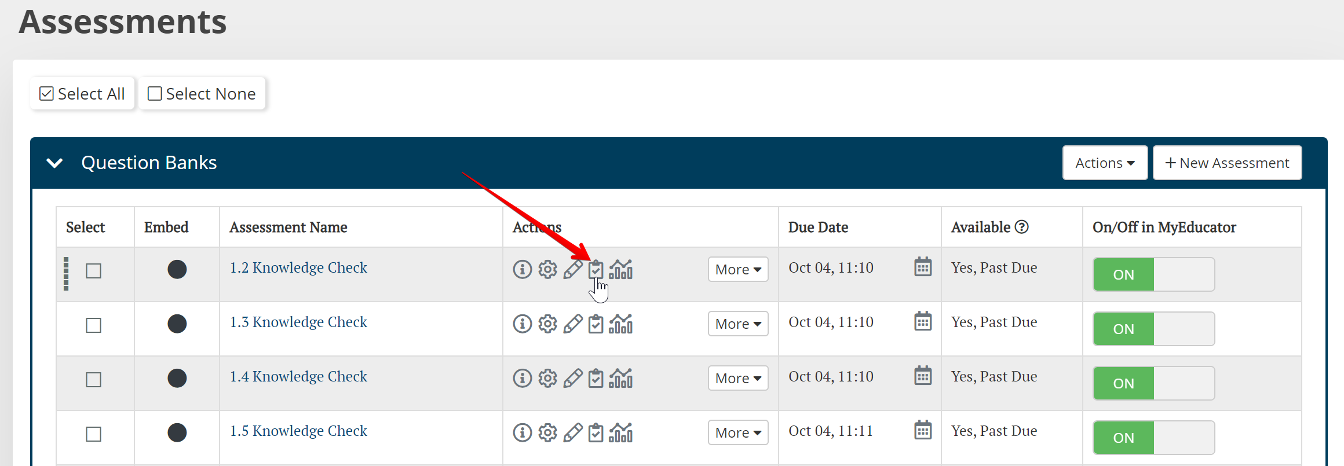Click the Question Banks section title
The height and width of the screenshot is (466, 1344).
(149, 163)
